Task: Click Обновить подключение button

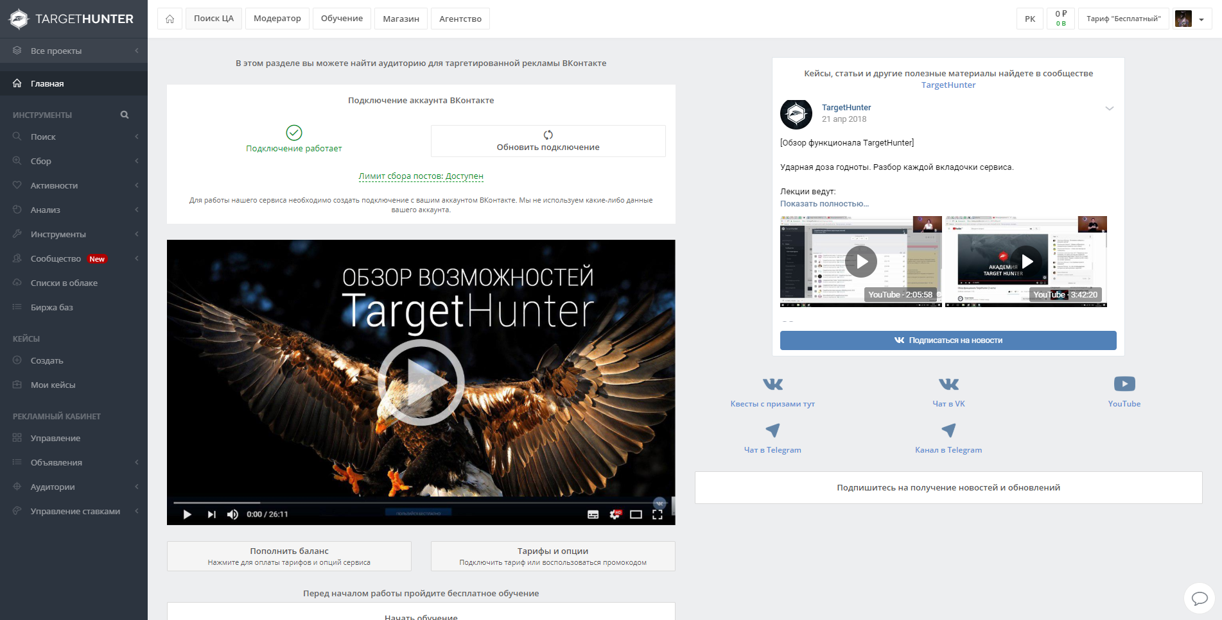Action: [548, 140]
